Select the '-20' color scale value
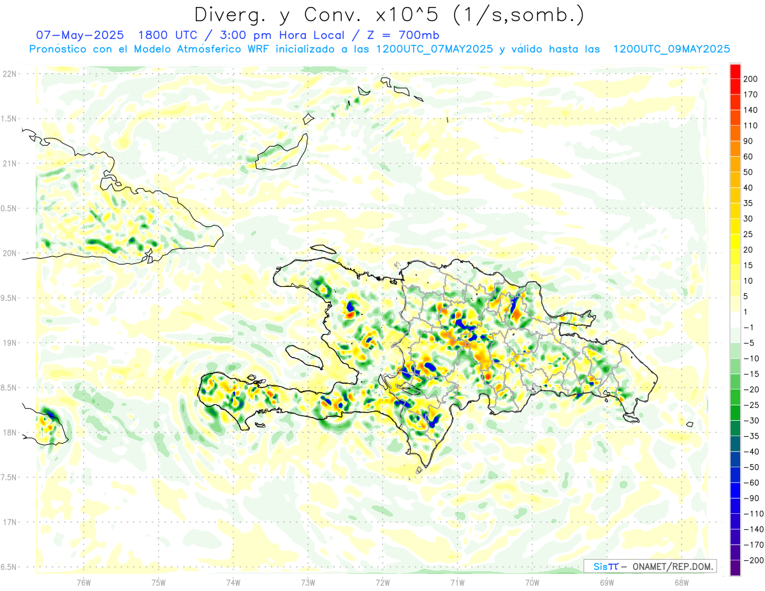The height and width of the screenshot is (591, 765). [751, 390]
